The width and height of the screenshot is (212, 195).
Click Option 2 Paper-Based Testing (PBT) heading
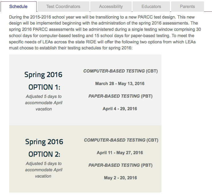point(121,165)
